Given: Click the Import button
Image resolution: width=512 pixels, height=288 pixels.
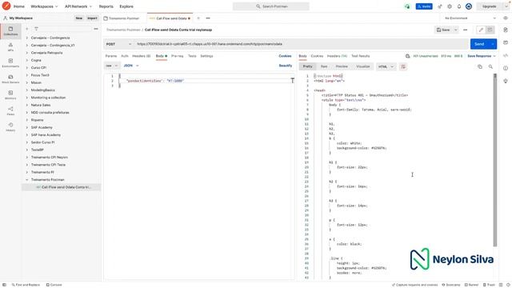Looking at the screenshot, I should point(92,18).
